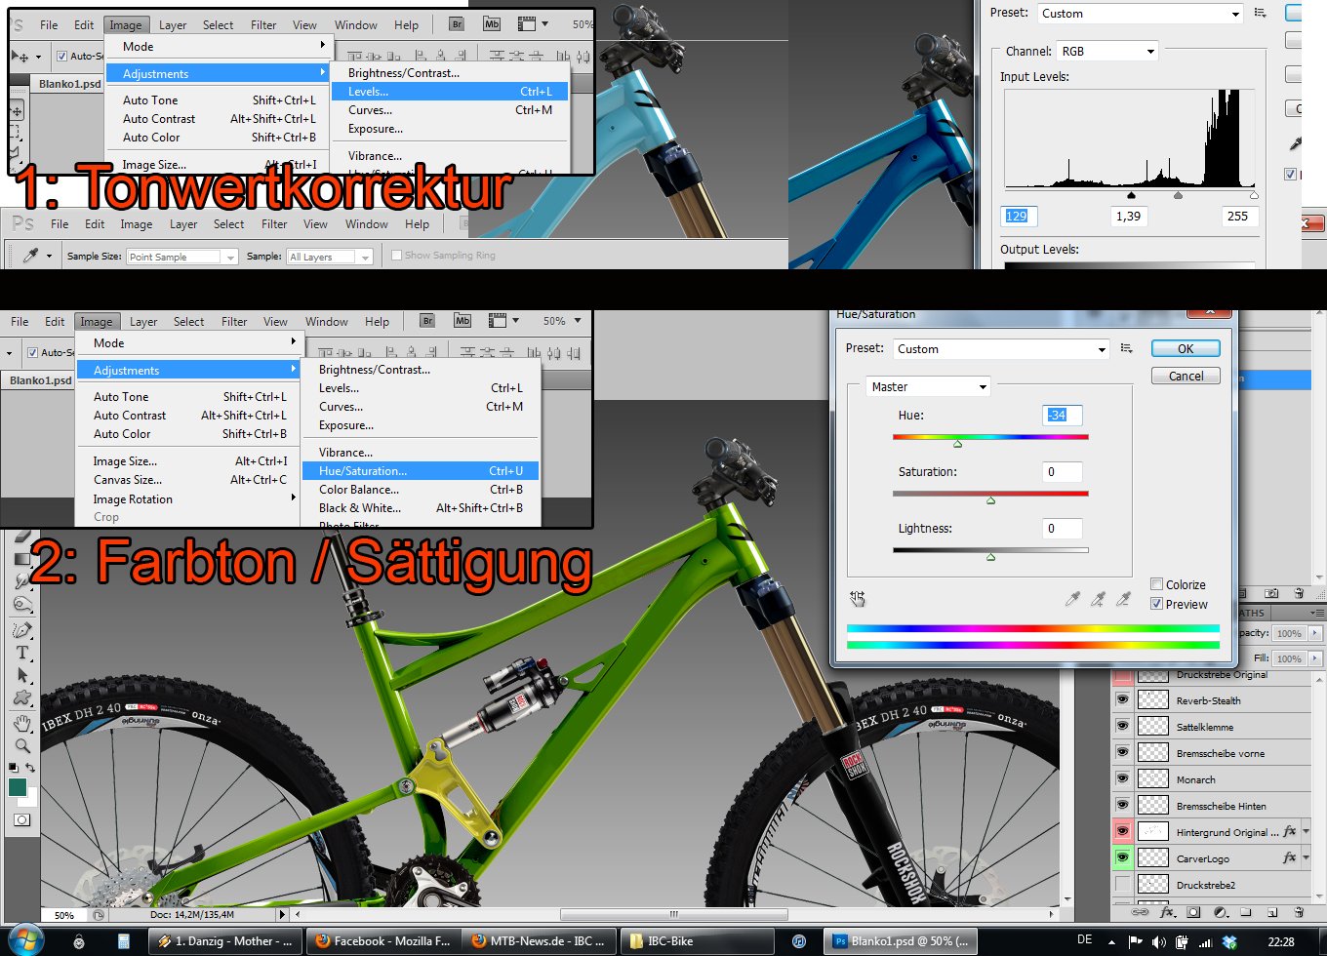Select the Custom Shape tool

click(22, 697)
